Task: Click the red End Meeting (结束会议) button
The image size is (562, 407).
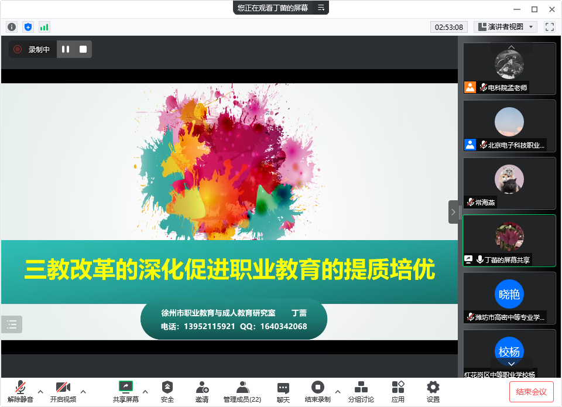Action: coord(531,392)
